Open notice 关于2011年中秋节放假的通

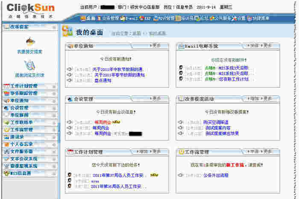click(118, 69)
